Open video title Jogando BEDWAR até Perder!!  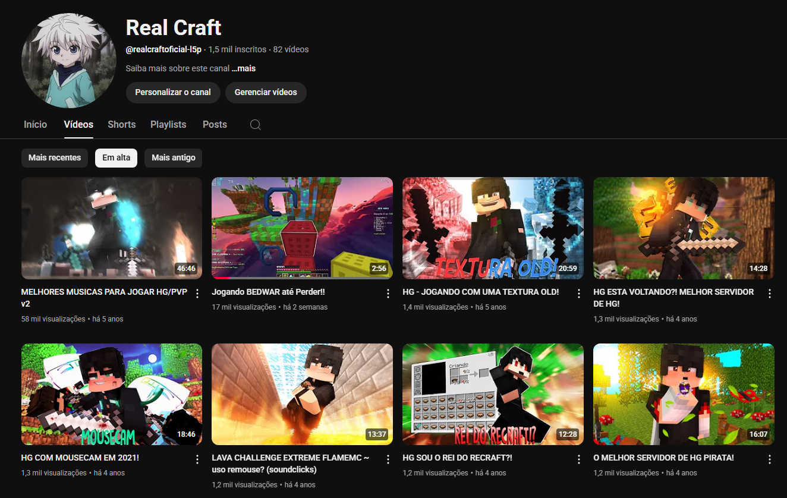click(x=269, y=292)
